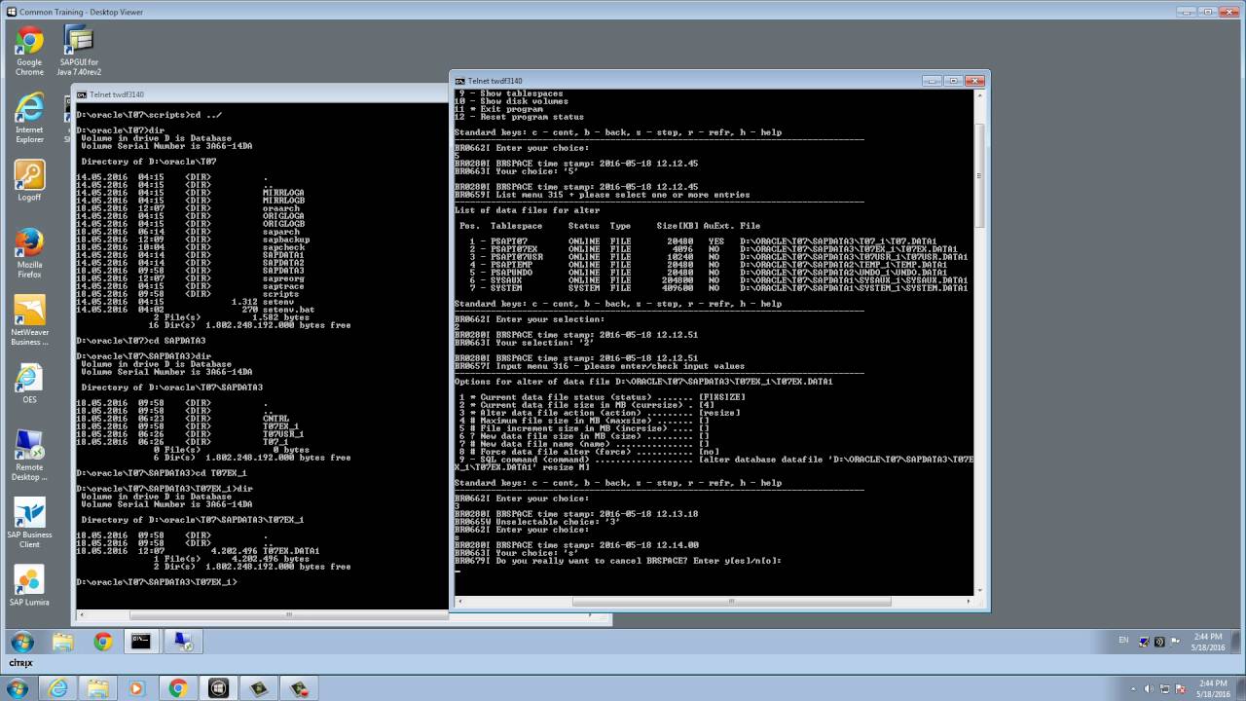Click 'Current data file status' option line
This screenshot has width=1246, height=701.
click(602, 397)
